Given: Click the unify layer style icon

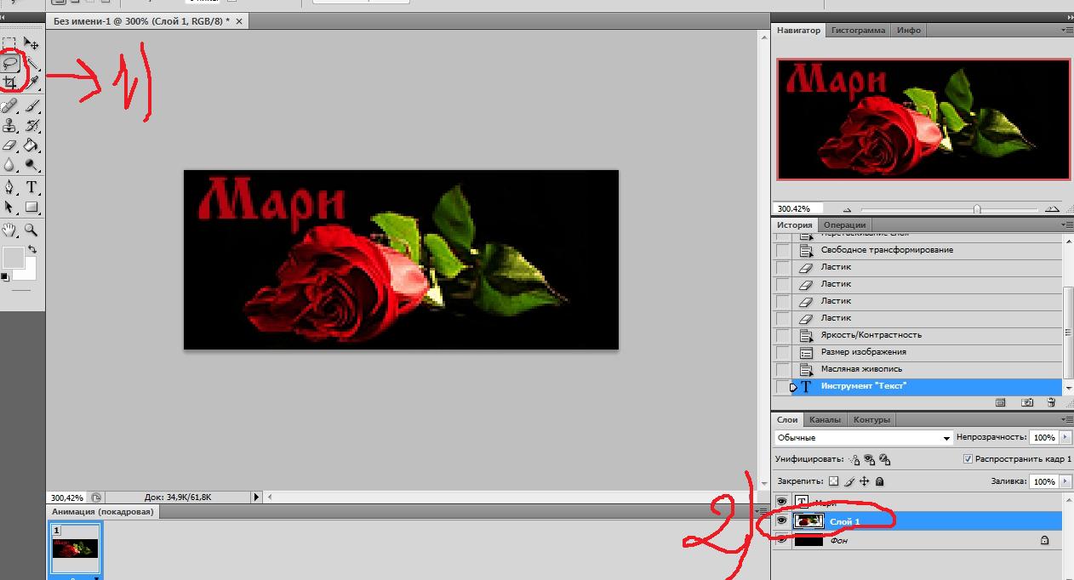Looking at the screenshot, I should coord(885,459).
